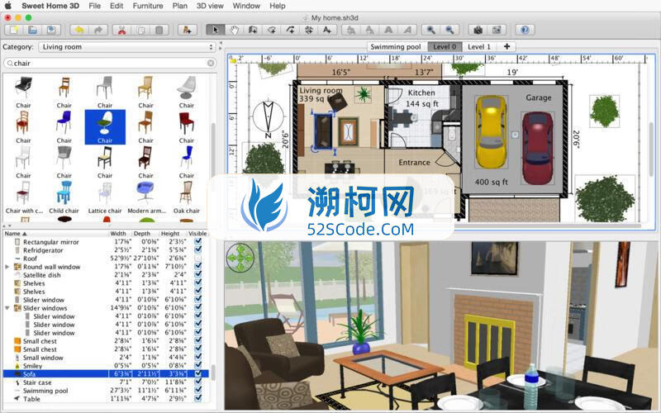Viewport: 661px width, 413px height.
Task: Click the Depth column header
Action: pos(142,234)
